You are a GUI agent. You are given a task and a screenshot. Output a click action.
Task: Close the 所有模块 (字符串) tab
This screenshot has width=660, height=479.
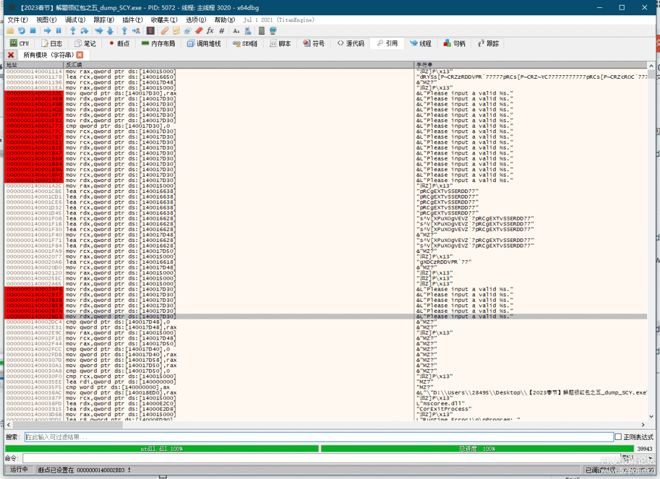[80, 55]
